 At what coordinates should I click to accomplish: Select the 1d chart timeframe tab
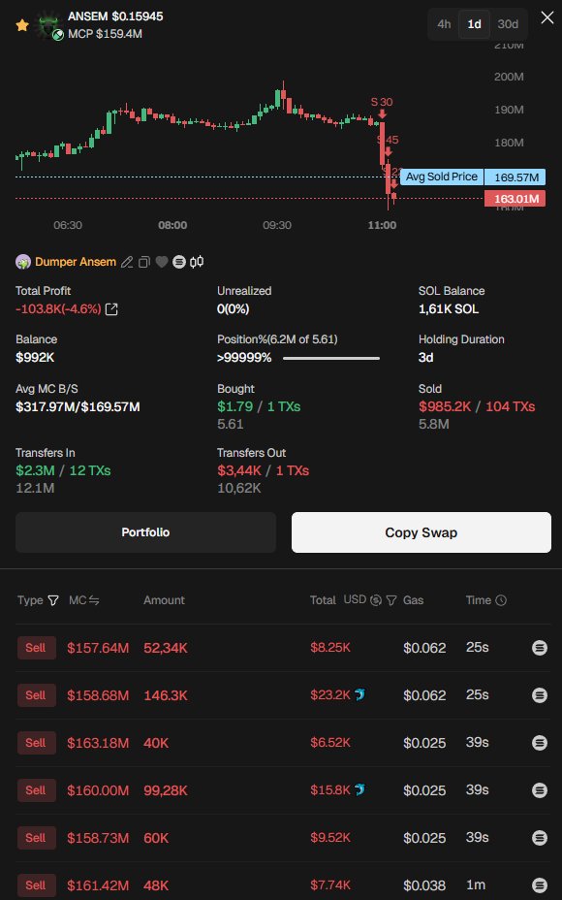click(x=474, y=24)
